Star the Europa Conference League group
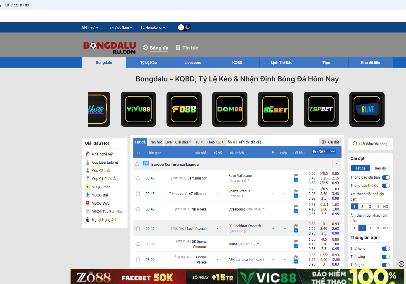Screen dimensions: 406x284 coord(137,164)
